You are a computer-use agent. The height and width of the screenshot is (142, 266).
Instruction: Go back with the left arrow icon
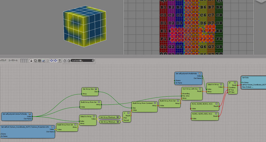tap(51, 61)
